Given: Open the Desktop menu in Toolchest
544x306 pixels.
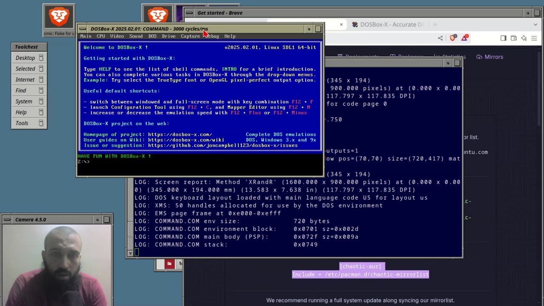Looking at the screenshot, I should [x=29, y=58].
